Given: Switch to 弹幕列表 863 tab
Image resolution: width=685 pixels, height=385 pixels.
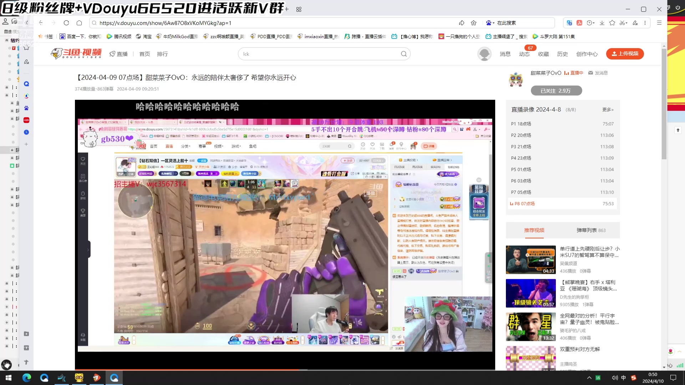Looking at the screenshot, I should click(591, 230).
